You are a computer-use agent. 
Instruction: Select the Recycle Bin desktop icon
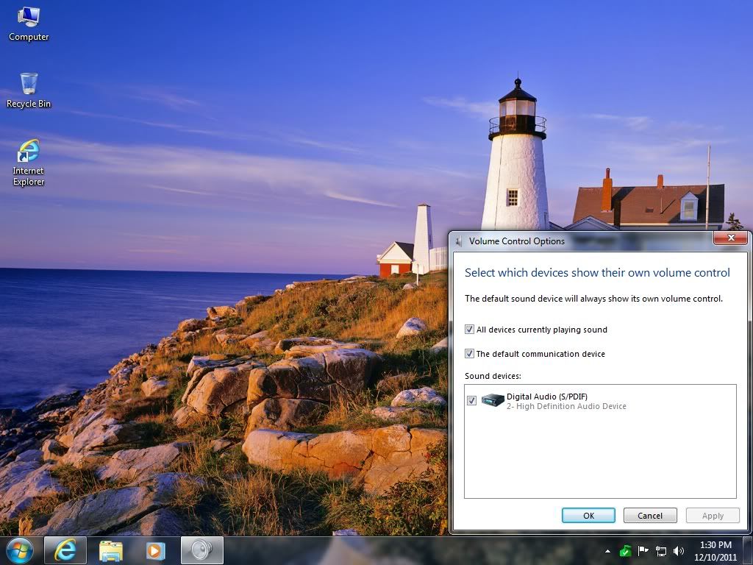[29, 90]
